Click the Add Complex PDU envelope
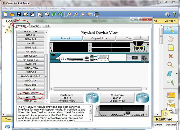The height and width of the screenshot is (130, 180). coord(171,103)
